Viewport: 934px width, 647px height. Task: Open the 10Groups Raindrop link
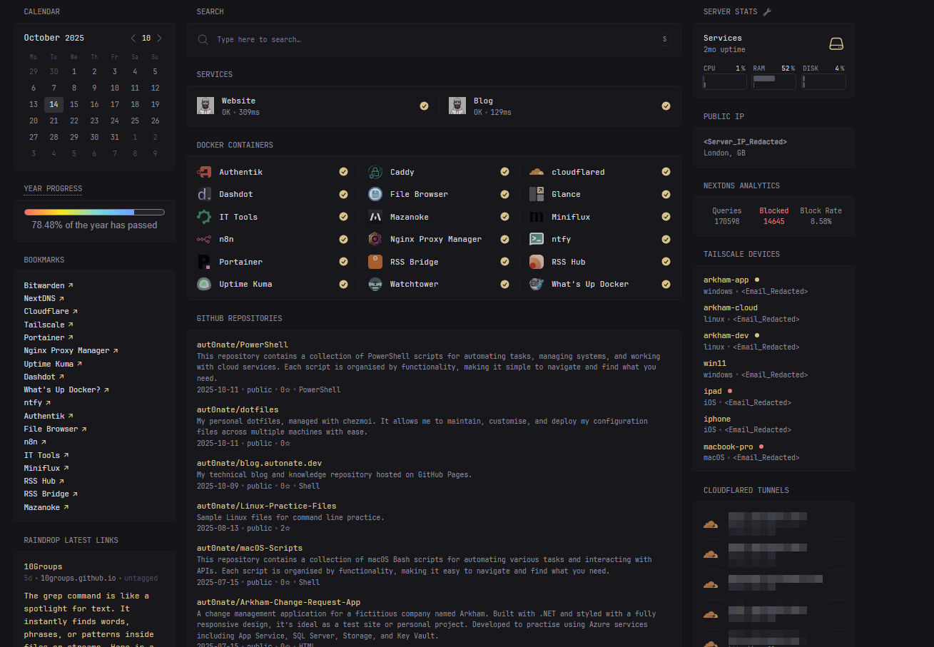pyautogui.click(x=43, y=566)
